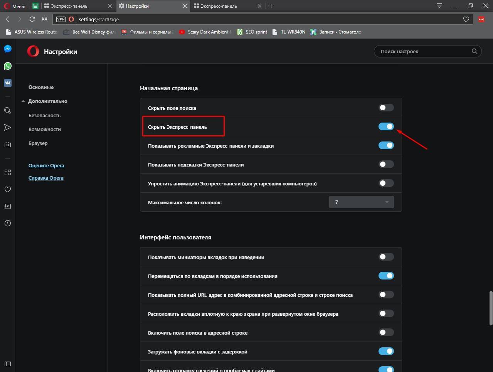Open VK messenger sidebar icon
493x372 pixels.
(8, 83)
